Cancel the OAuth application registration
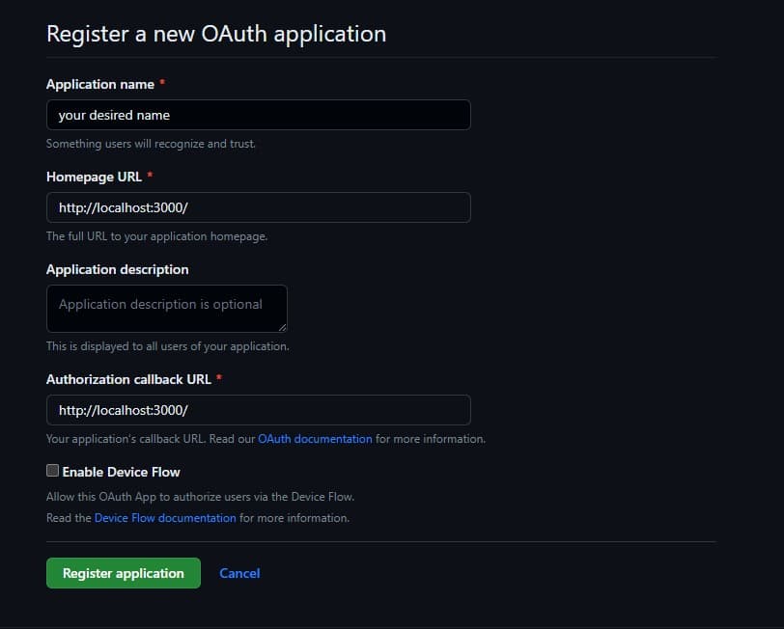784x629 pixels. point(239,573)
